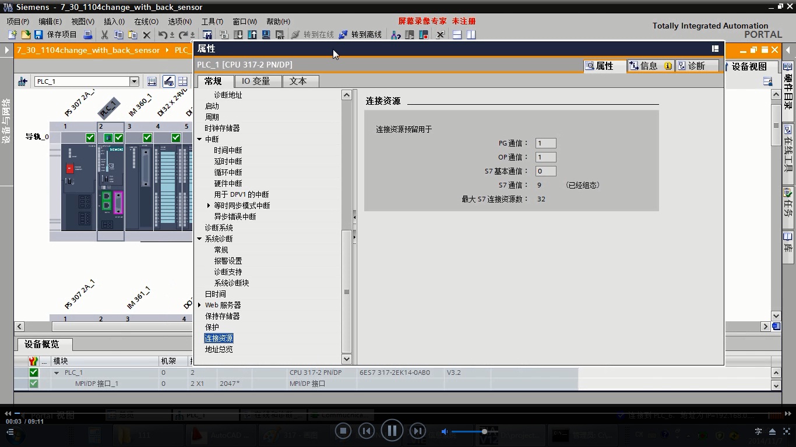Go to the previous video
The image size is (796, 447).
[366, 431]
